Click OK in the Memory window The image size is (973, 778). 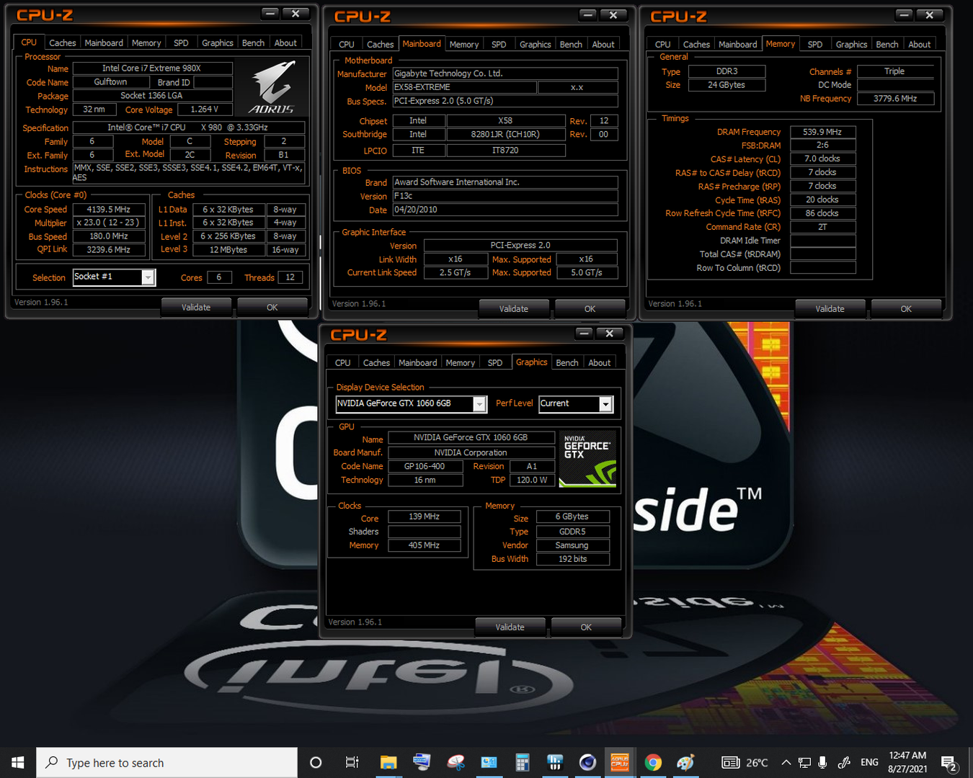[x=906, y=309]
